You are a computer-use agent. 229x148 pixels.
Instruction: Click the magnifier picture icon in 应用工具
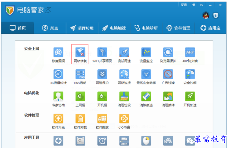[x=80, y=141]
